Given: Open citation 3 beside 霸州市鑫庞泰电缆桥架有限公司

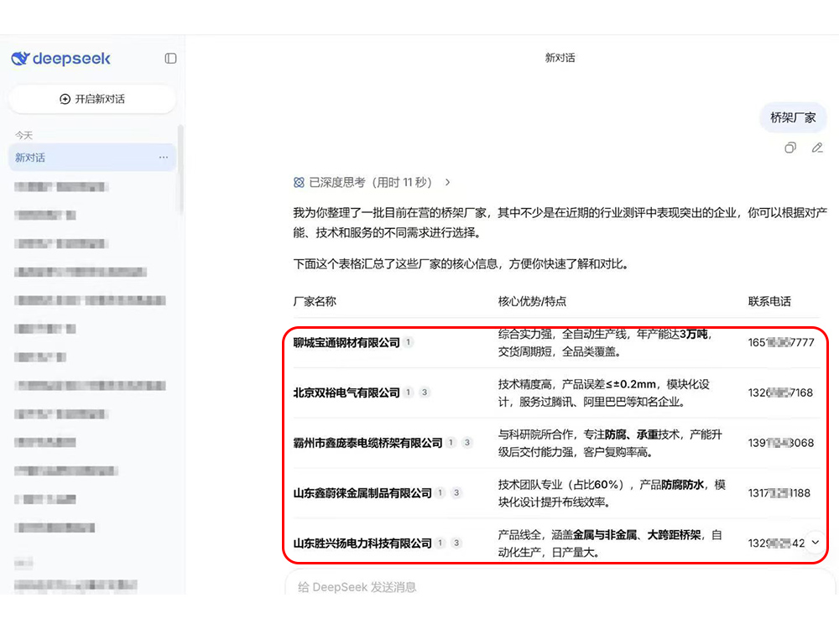Looking at the screenshot, I should [x=467, y=443].
